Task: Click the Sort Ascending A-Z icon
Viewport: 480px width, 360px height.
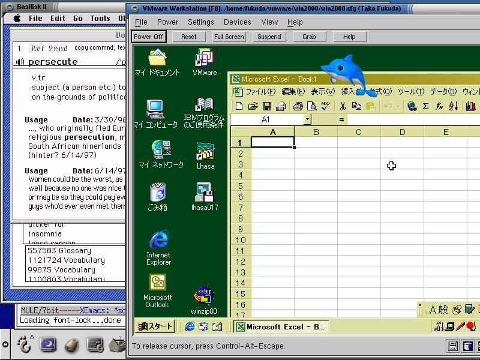Action: 453,106
